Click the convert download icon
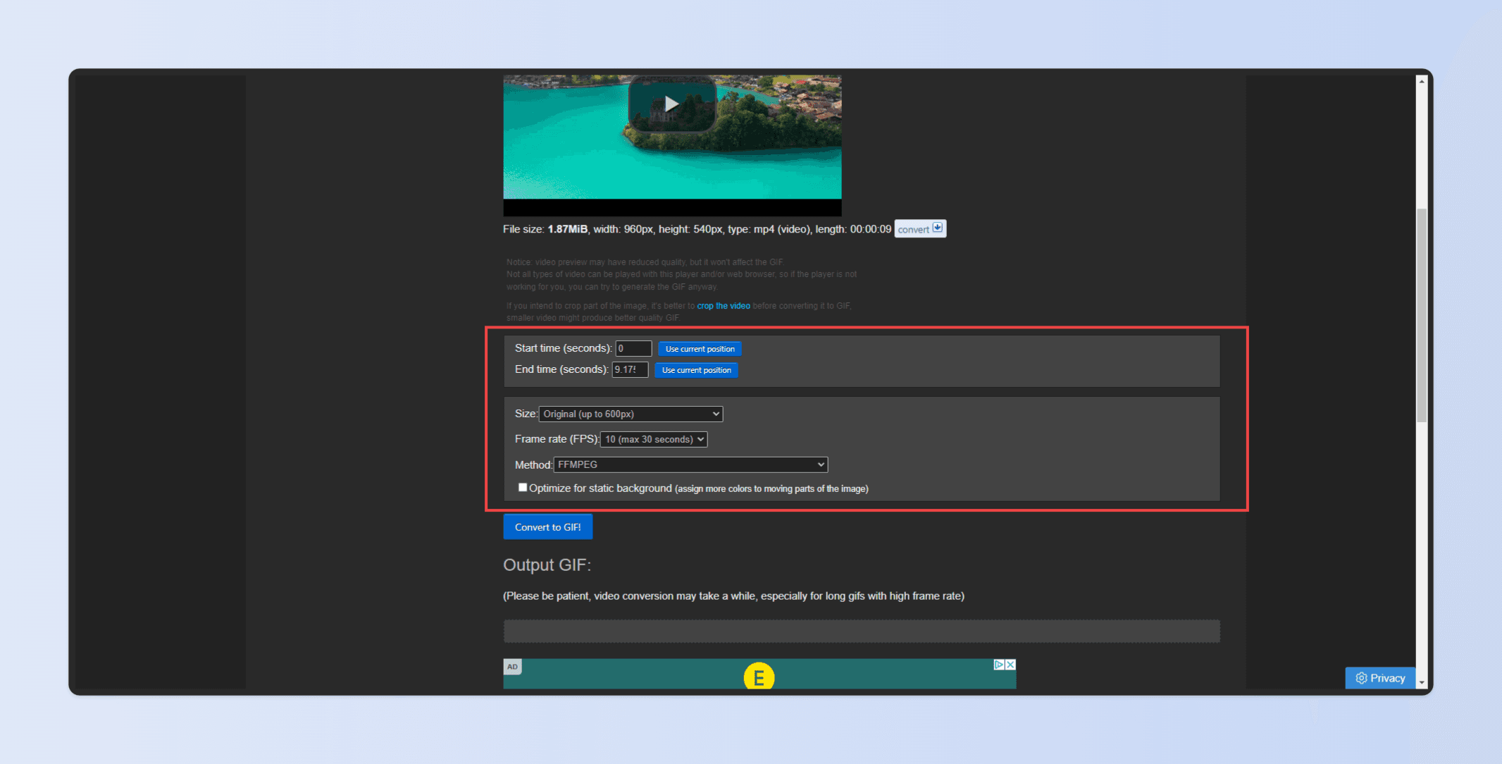Viewport: 1502px width, 764px height. pyautogui.click(x=937, y=228)
